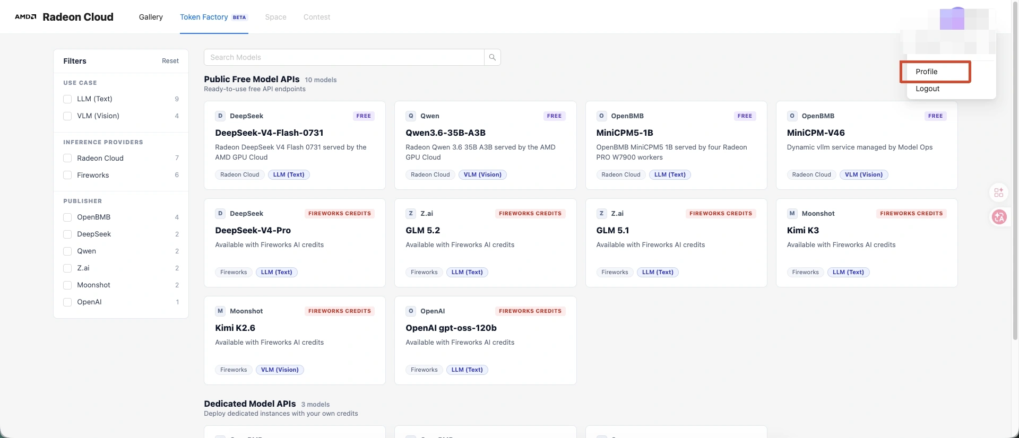
Task: Open the DeepSeek-V4-Pro model title
Action: (253, 230)
